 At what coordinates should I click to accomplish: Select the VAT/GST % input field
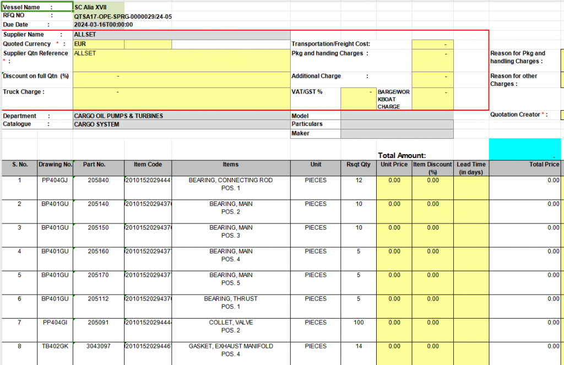coord(358,98)
